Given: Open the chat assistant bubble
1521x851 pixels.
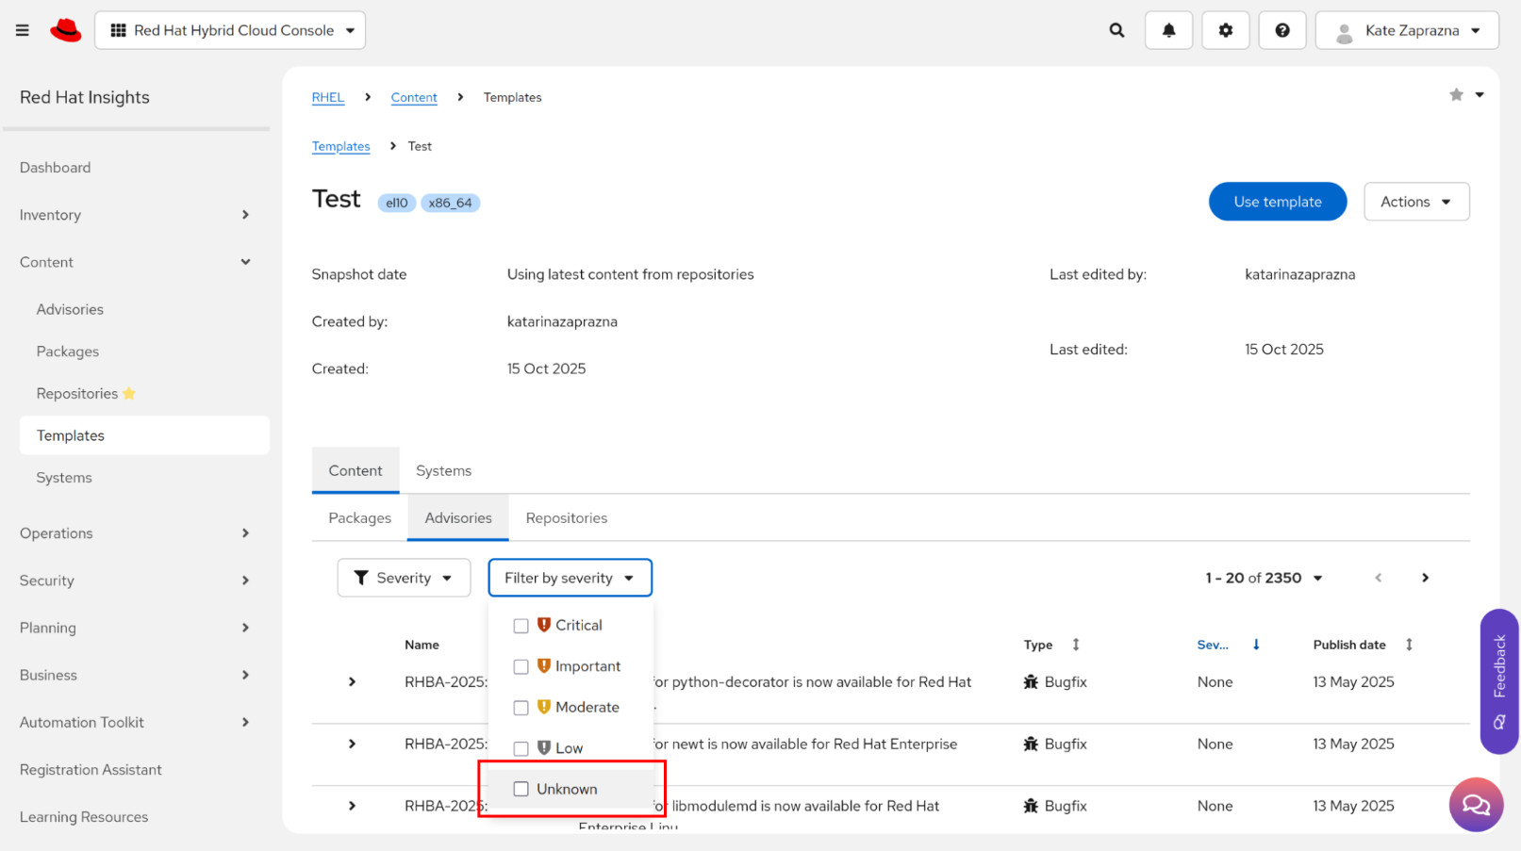Looking at the screenshot, I should (1476, 804).
